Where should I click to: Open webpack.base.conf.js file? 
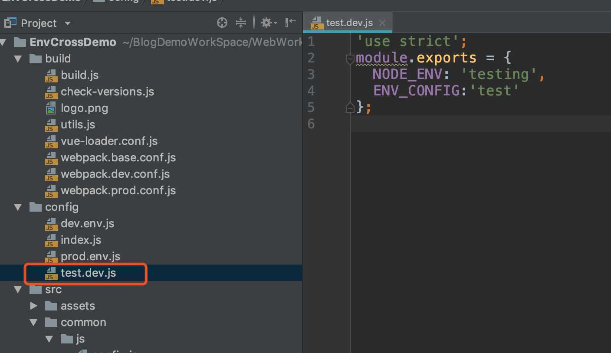click(x=118, y=157)
